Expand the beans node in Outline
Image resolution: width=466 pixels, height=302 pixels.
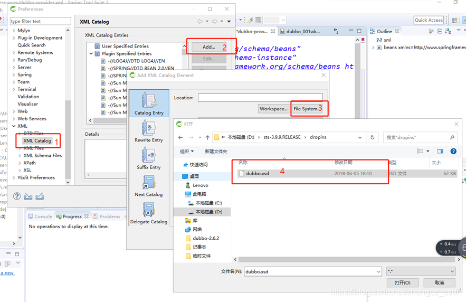tap(373, 48)
